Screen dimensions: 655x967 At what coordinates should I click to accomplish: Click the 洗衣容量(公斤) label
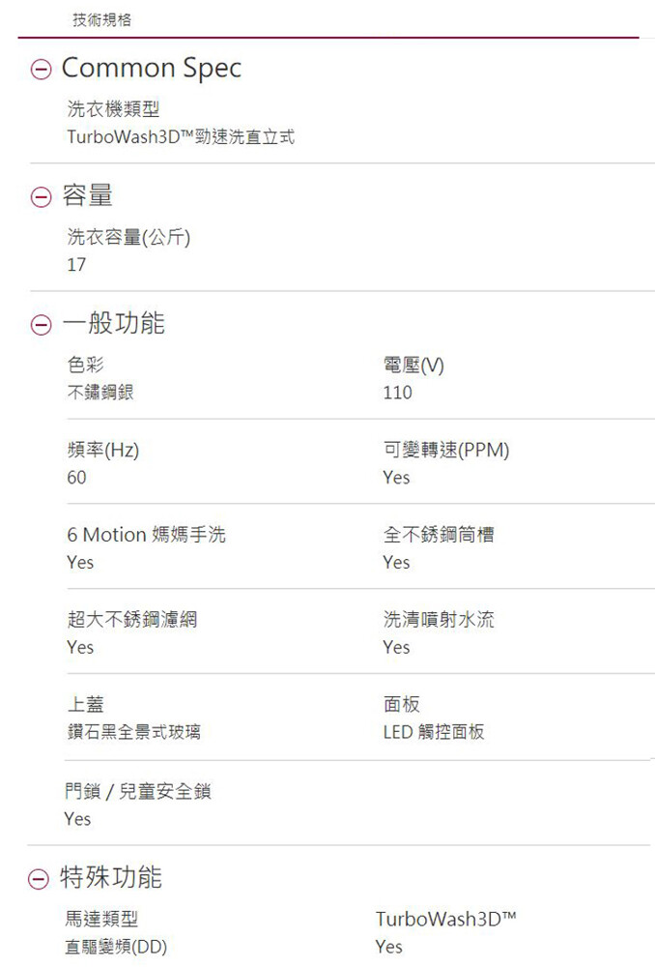pos(128,237)
